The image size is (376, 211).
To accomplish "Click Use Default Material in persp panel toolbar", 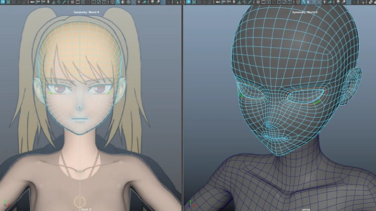I will (309, 2).
